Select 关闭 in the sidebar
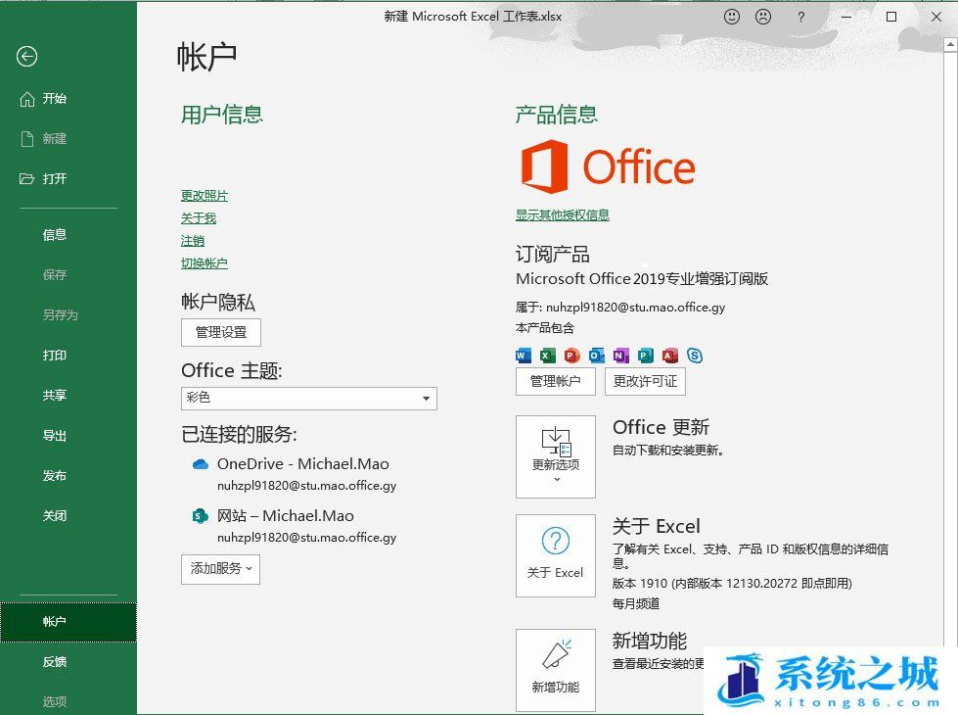 pyautogui.click(x=55, y=516)
